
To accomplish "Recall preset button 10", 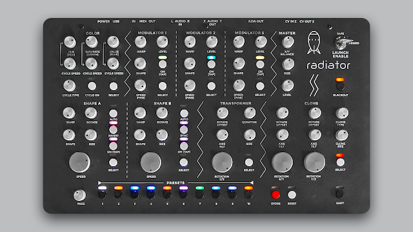I will [x=248, y=195].
